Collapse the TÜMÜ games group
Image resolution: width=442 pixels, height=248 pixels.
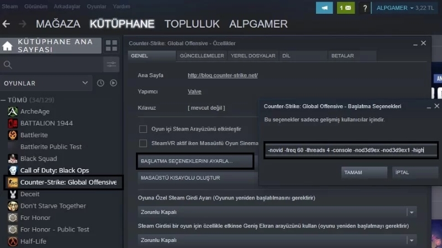click(x=3, y=100)
